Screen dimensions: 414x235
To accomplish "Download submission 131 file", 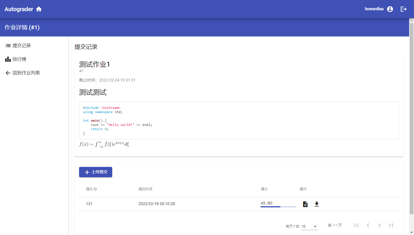I will (317, 204).
